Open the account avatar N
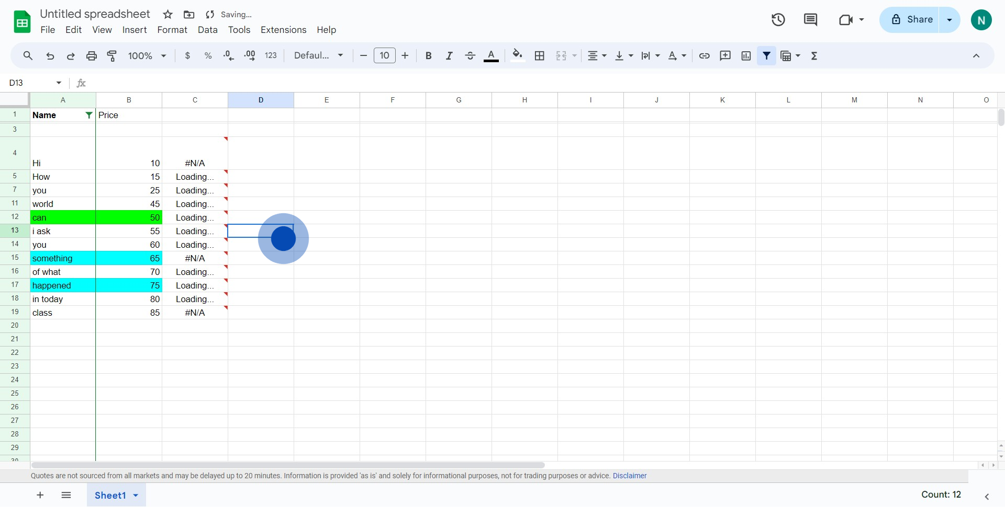Screen dimensions: 1005x507 point(981,20)
